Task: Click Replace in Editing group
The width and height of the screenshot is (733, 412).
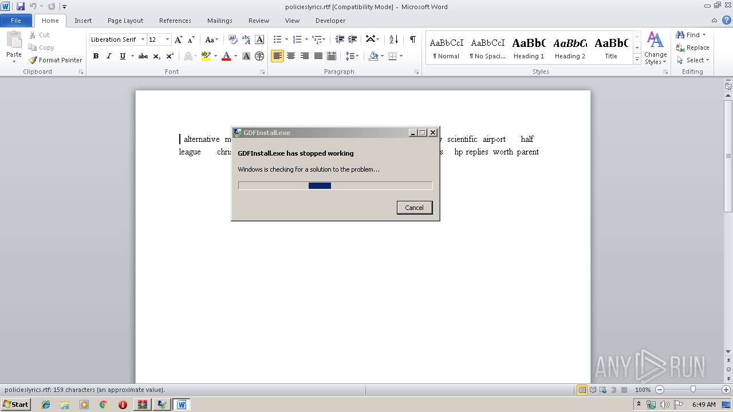Action: (692, 47)
